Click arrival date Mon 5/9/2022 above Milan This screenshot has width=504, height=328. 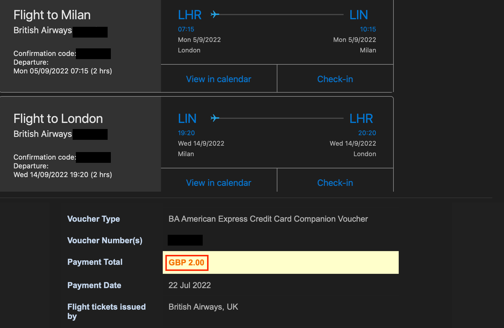tap(355, 40)
